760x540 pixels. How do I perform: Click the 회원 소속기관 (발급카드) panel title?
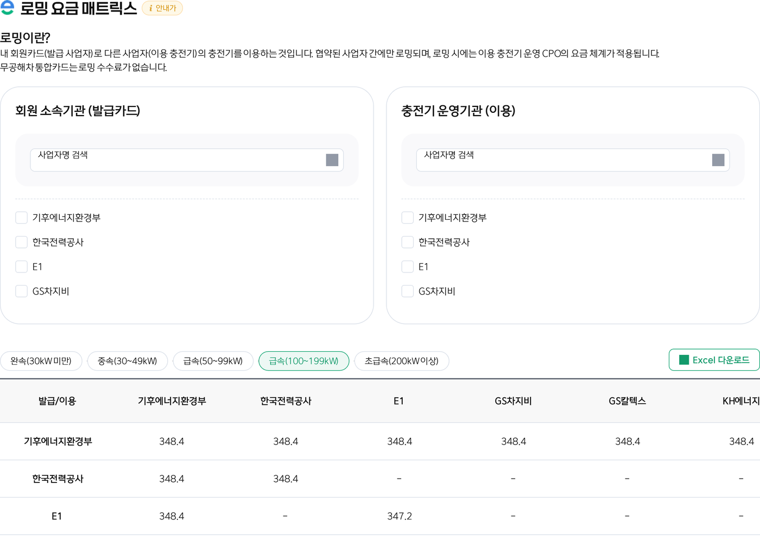pos(78,111)
